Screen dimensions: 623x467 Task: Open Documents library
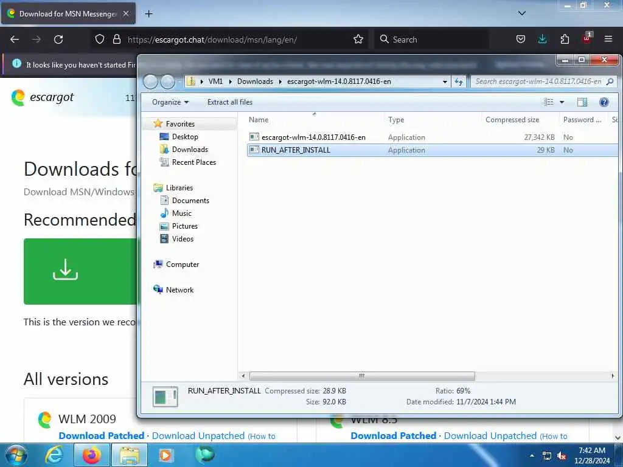click(190, 201)
